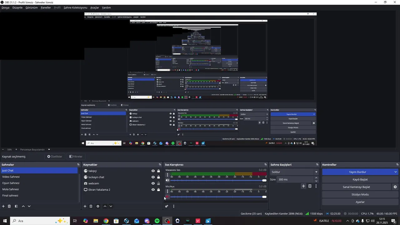Open Ayarlar in the Kontroller panel
400x225 pixels.
(360, 202)
